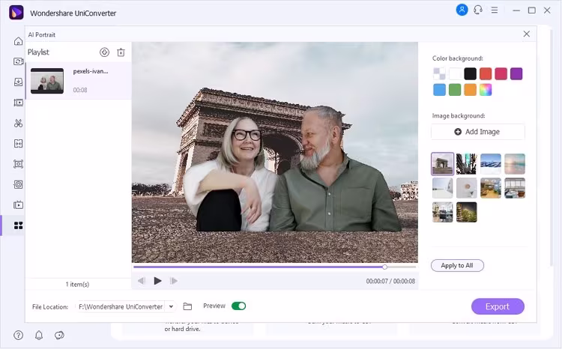Select the snowy mountains background thumbnail

tap(491, 164)
